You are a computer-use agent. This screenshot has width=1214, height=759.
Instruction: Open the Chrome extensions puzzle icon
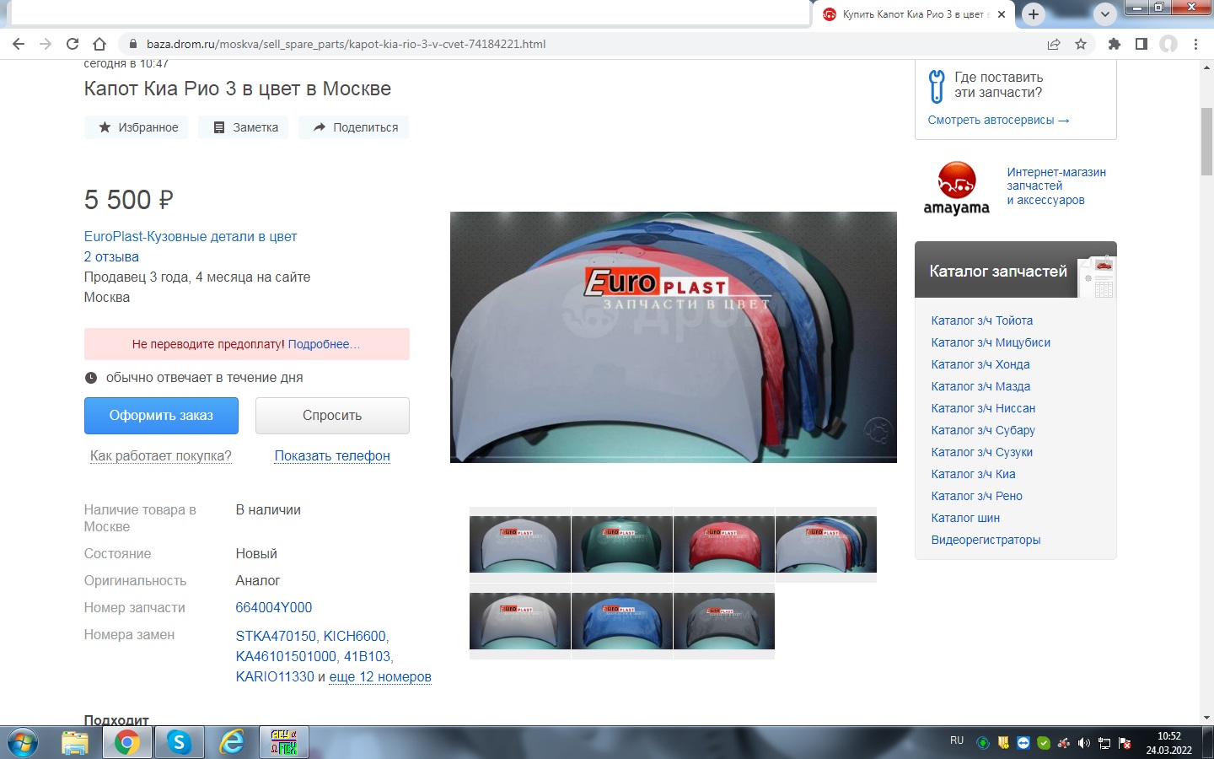1115,44
